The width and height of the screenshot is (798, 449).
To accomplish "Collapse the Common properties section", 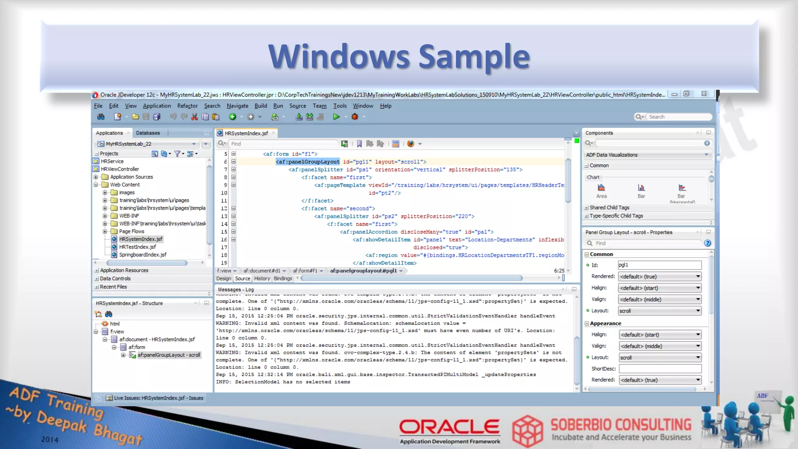I will click(x=587, y=254).
